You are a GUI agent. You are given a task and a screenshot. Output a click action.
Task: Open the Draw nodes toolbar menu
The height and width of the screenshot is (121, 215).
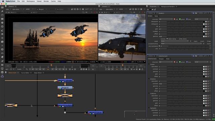2,11
